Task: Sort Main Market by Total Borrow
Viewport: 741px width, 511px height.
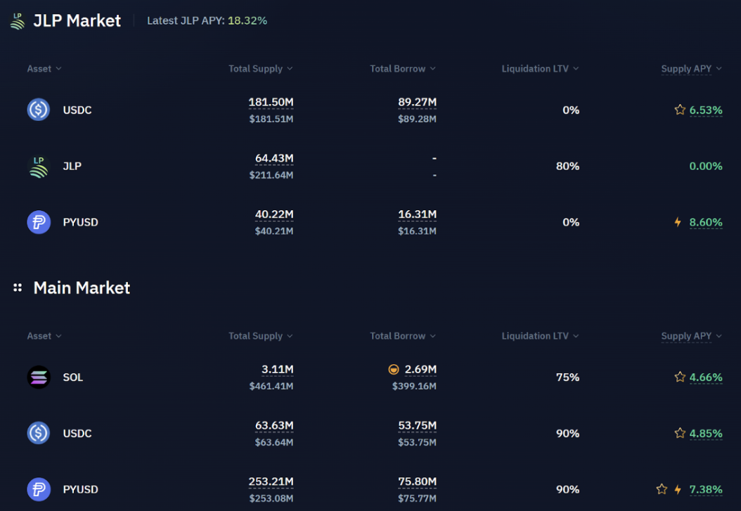Action: click(x=402, y=336)
